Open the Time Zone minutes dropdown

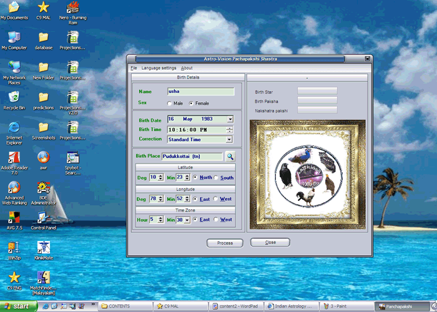187,220
